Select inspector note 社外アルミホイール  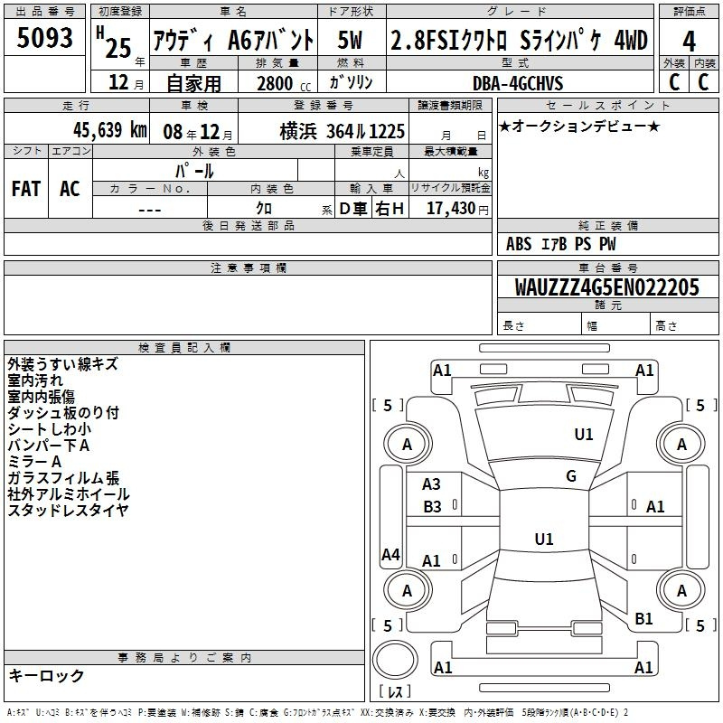[x=69, y=493]
